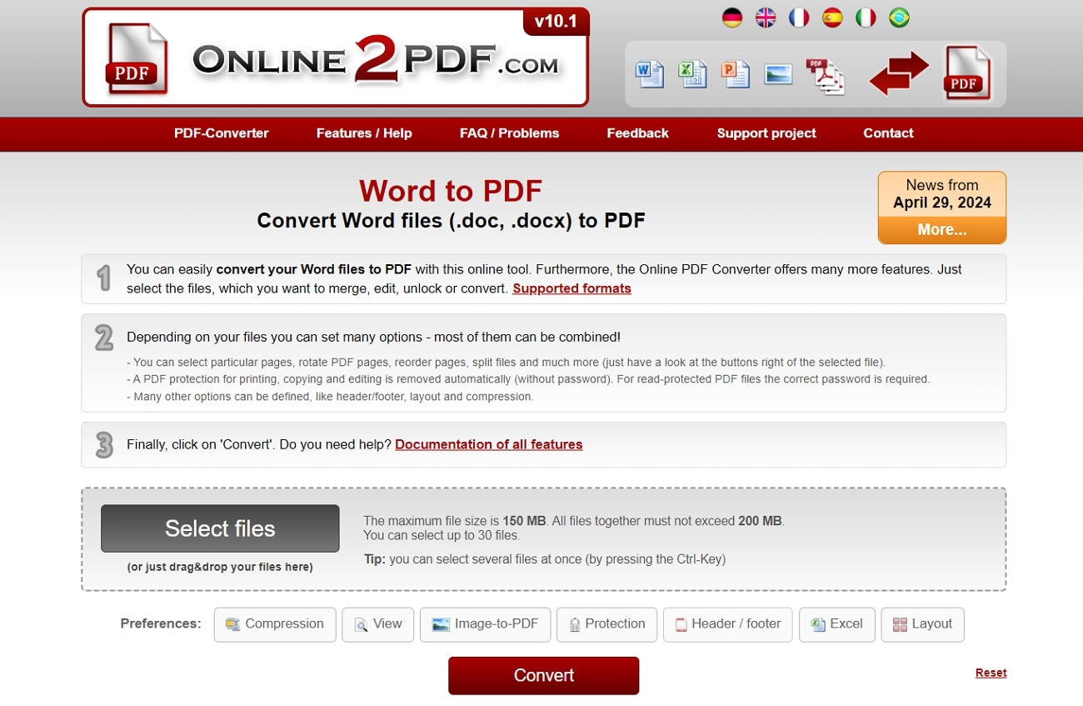Click the image file icon in header

(778, 74)
